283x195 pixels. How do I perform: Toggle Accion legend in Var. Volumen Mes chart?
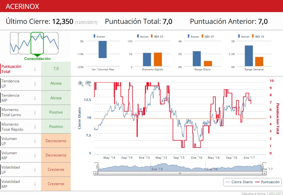tap(99, 36)
